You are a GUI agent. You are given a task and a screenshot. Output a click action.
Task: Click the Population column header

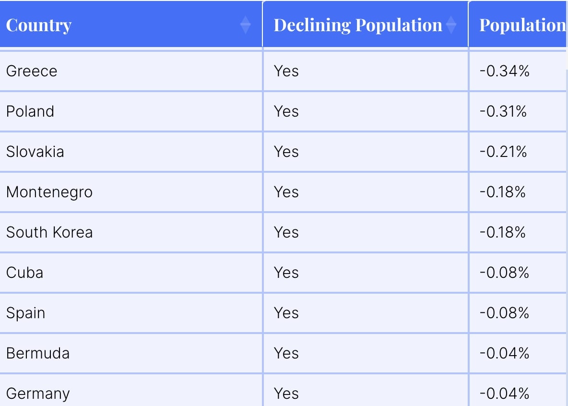521,24
